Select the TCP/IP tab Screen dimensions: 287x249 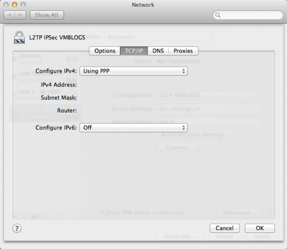pos(134,51)
